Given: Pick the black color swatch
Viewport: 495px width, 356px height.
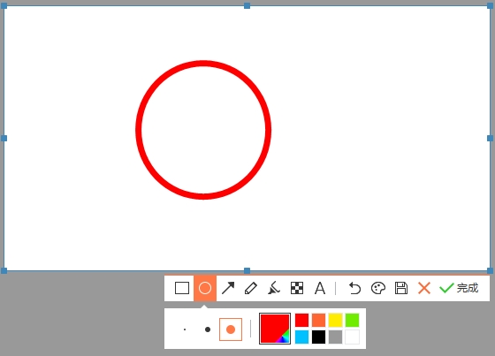Looking at the screenshot, I should point(318,337).
